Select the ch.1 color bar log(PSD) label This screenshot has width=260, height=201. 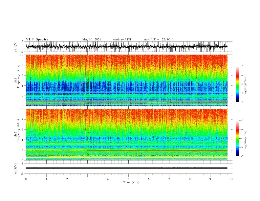[246, 86]
